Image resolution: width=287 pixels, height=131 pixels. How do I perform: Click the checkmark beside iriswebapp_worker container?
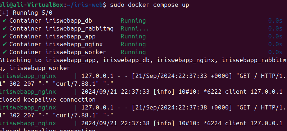point(5,52)
